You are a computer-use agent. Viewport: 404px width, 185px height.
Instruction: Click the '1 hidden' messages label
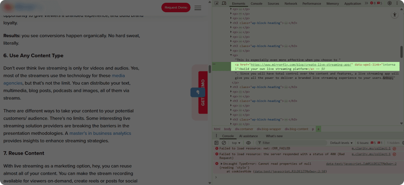[x=393, y=143]
